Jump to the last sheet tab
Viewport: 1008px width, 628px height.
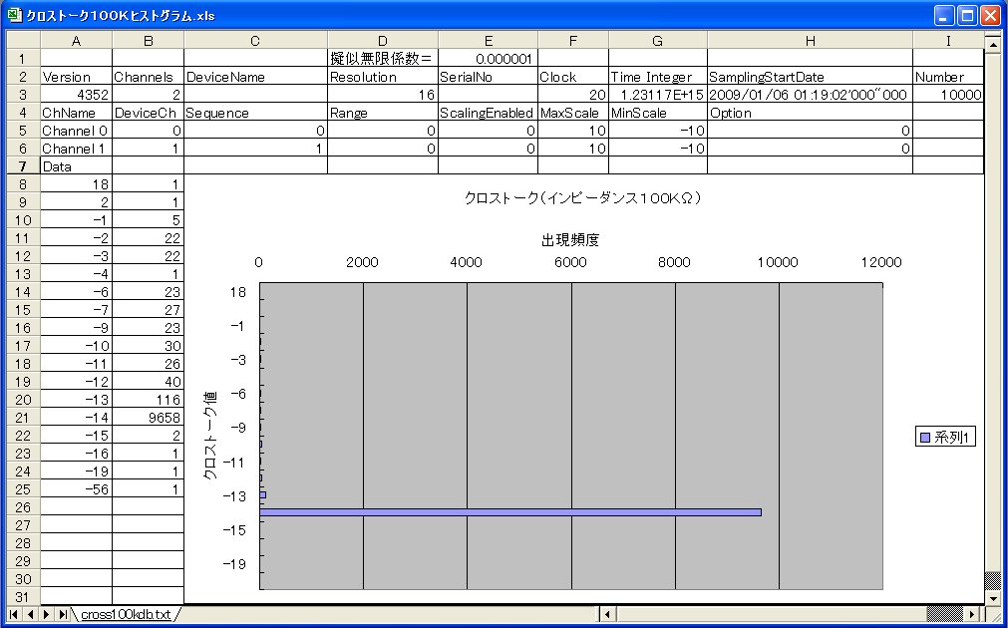tap(63, 614)
